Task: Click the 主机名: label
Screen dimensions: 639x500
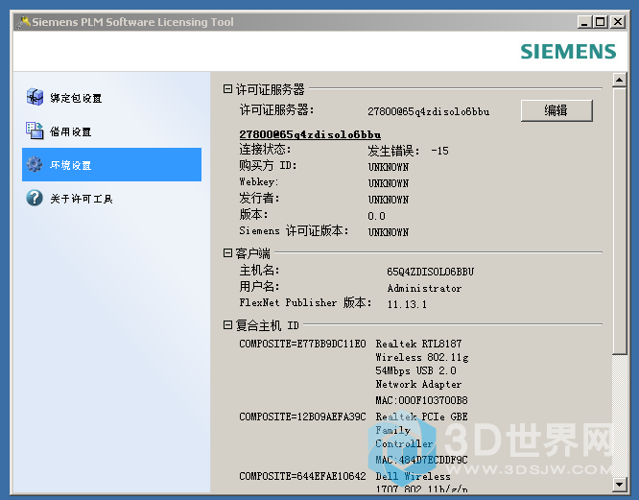Action: click(259, 270)
